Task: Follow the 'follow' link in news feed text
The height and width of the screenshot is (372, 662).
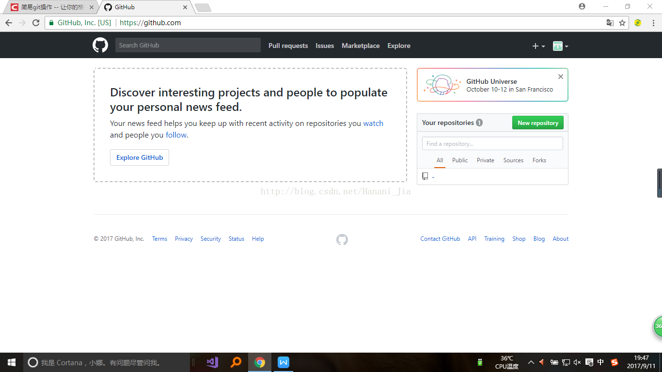Action: [176, 135]
